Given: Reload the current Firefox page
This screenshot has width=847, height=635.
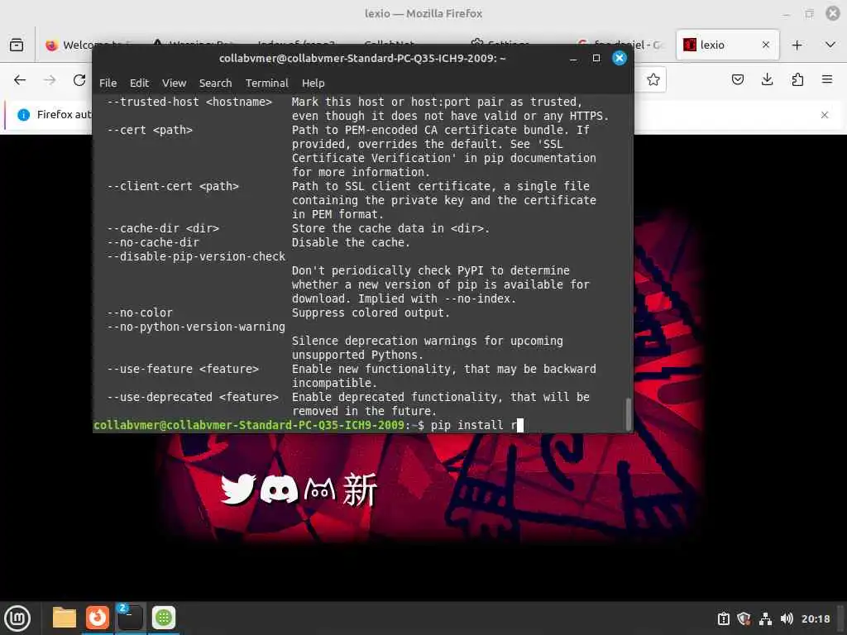Looking at the screenshot, I should pos(79,80).
